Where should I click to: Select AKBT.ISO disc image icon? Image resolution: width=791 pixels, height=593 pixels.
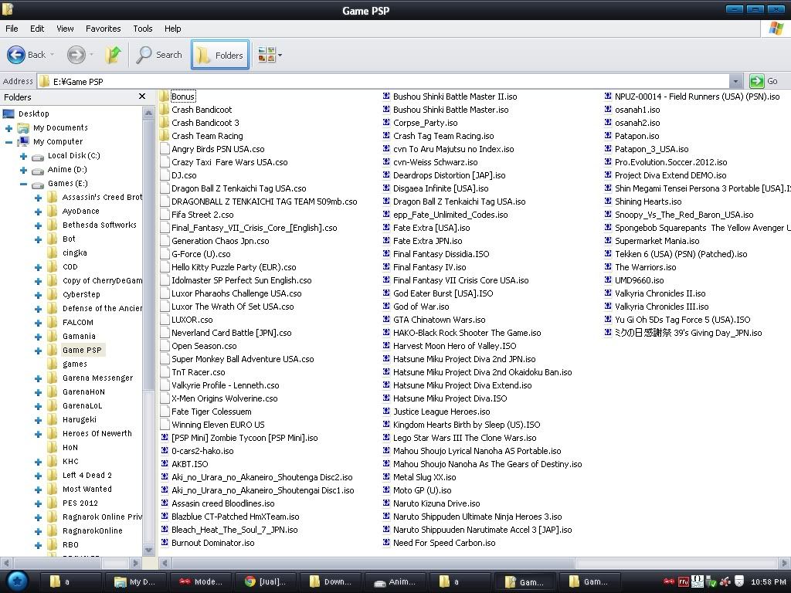(x=165, y=463)
